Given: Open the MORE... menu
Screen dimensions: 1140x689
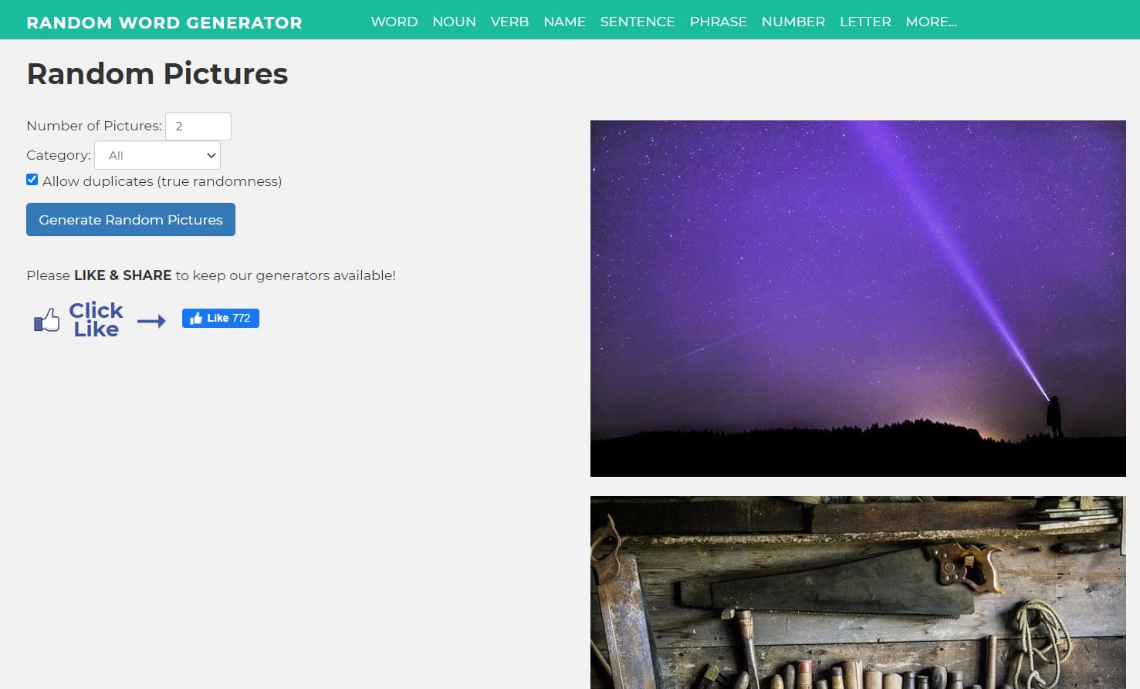Looking at the screenshot, I should [932, 22].
